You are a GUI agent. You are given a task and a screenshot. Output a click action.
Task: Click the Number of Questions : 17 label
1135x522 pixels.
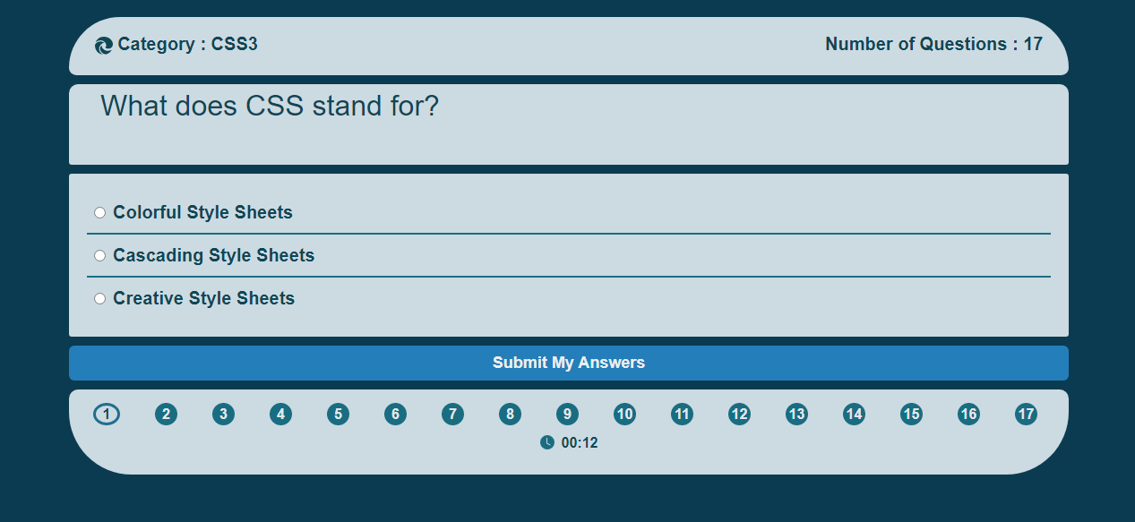coord(933,44)
